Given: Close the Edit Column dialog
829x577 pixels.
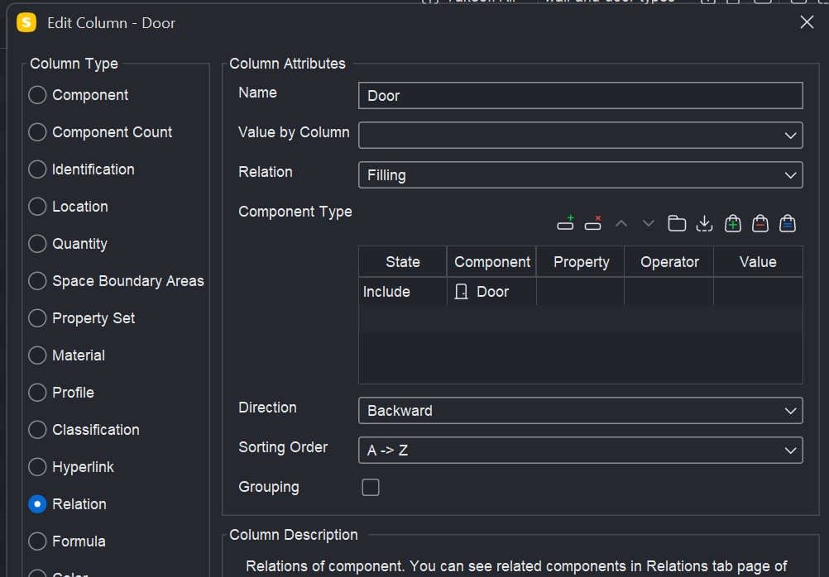Looking at the screenshot, I should pos(807,22).
